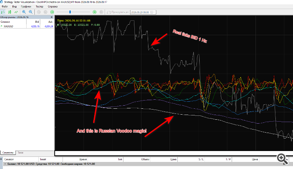This screenshot has height=169, width=293.
Task: Close the bottom trade panel
Action: pyautogui.click(x=1, y=159)
